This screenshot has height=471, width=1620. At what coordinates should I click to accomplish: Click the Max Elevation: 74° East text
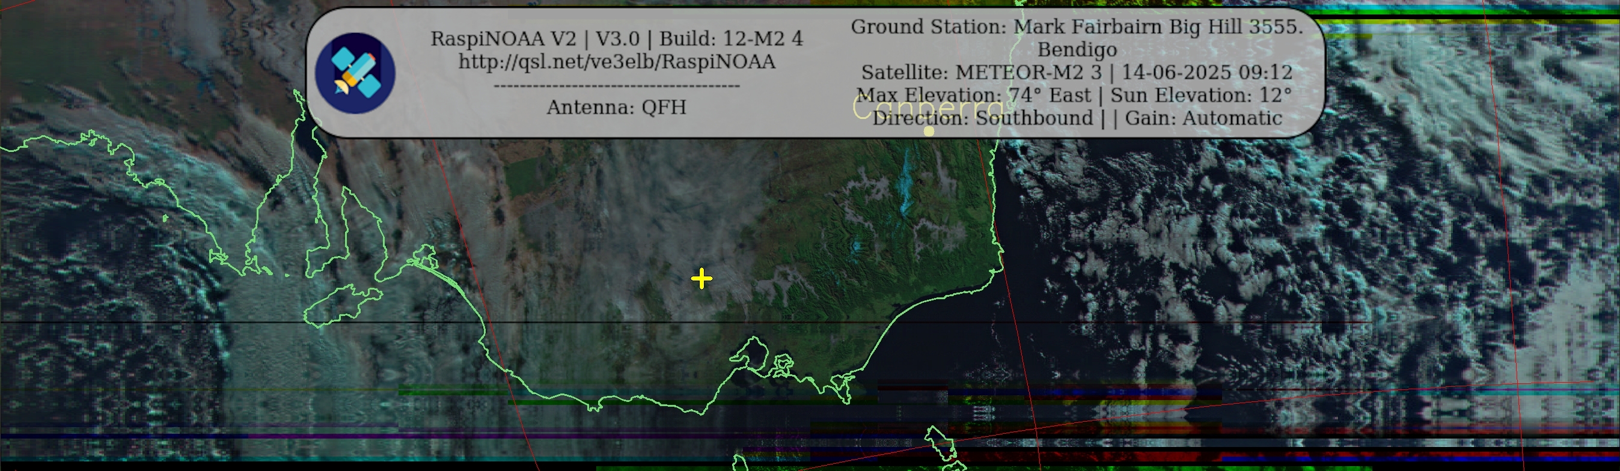click(974, 96)
